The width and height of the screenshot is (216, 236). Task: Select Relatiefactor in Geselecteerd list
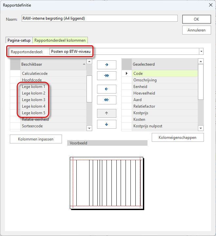pos(165,106)
